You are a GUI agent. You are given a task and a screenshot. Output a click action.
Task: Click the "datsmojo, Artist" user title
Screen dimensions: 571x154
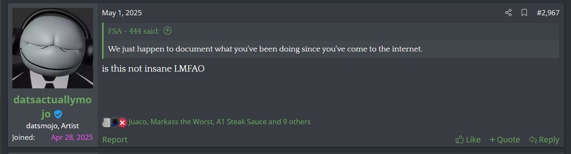[x=52, y=126]
